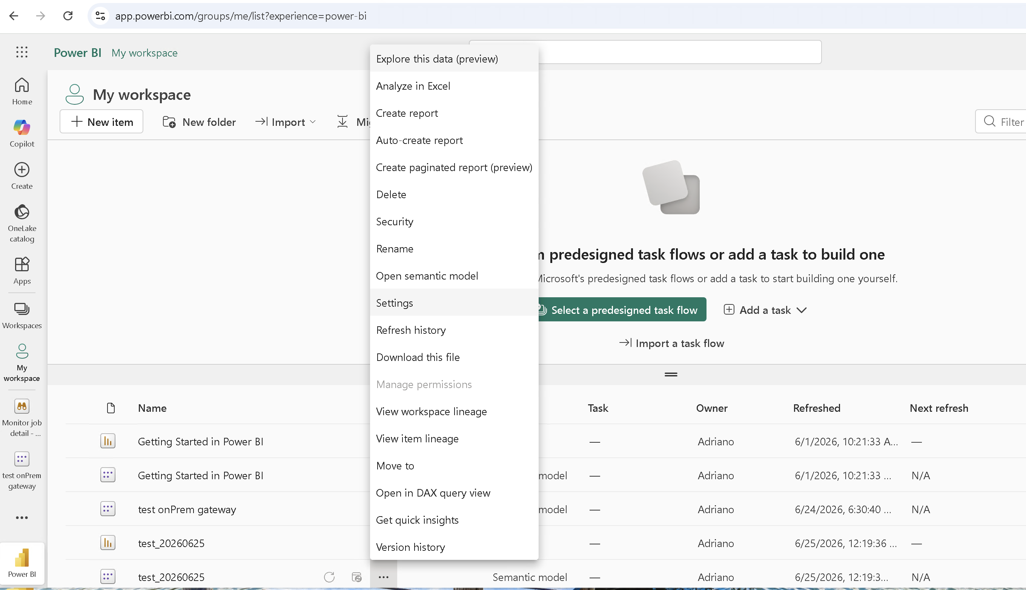Click the browser back arrow
Image resolution: width=1026 pixels, height=590 pixels.
click(x=14, y=16)
